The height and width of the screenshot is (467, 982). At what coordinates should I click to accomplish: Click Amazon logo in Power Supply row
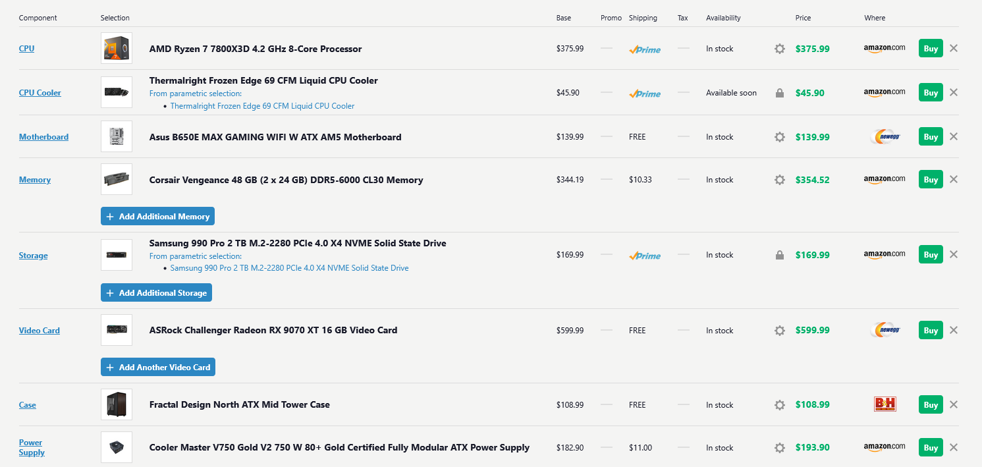[885, 447]
